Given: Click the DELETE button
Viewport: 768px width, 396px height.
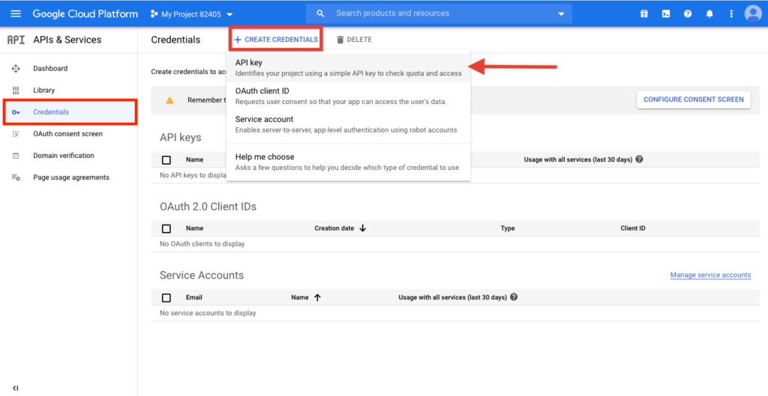Looking at the screenshot, I should pos(354,40).
